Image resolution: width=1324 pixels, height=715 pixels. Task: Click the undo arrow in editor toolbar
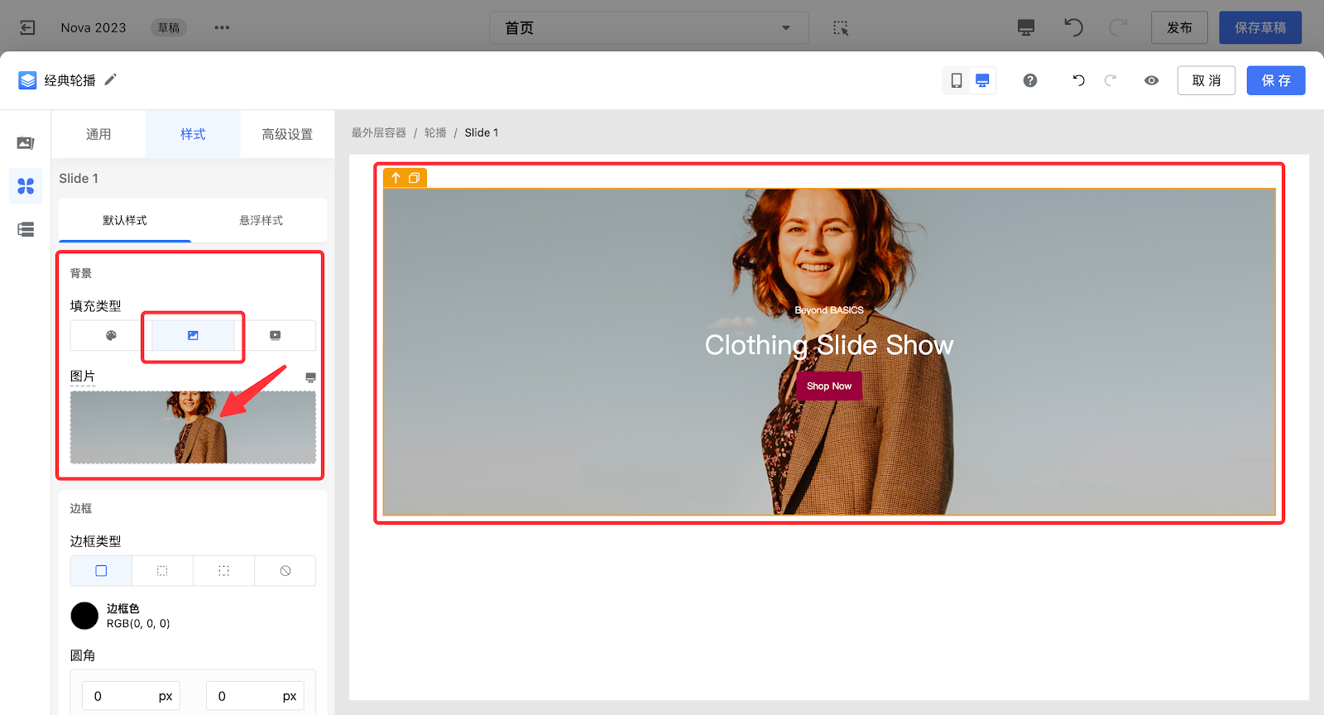[1078, 80]
